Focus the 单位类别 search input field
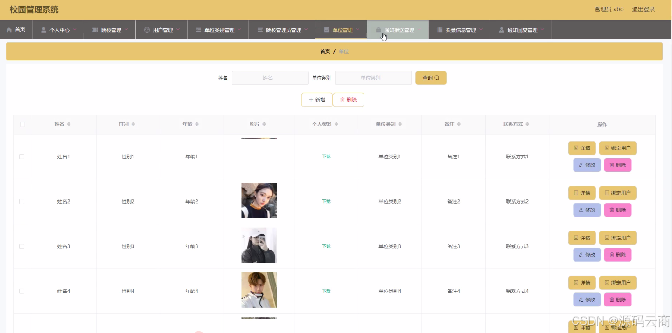 [373, 78]
